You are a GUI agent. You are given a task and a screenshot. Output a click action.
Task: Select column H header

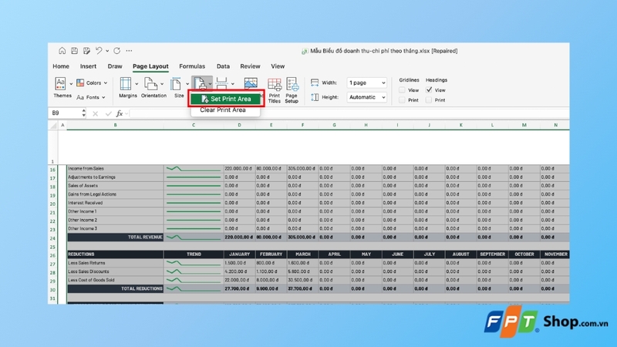(x=366, y=125)
